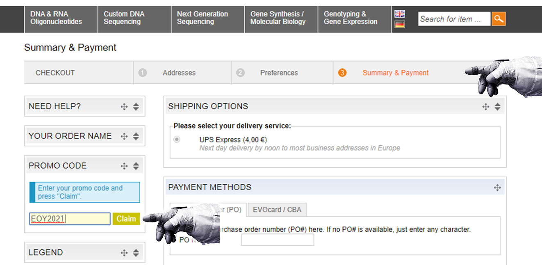Click move icon on LEGEND panel
The width and height of the screenshot is (542, 265).
pos(124,253)
